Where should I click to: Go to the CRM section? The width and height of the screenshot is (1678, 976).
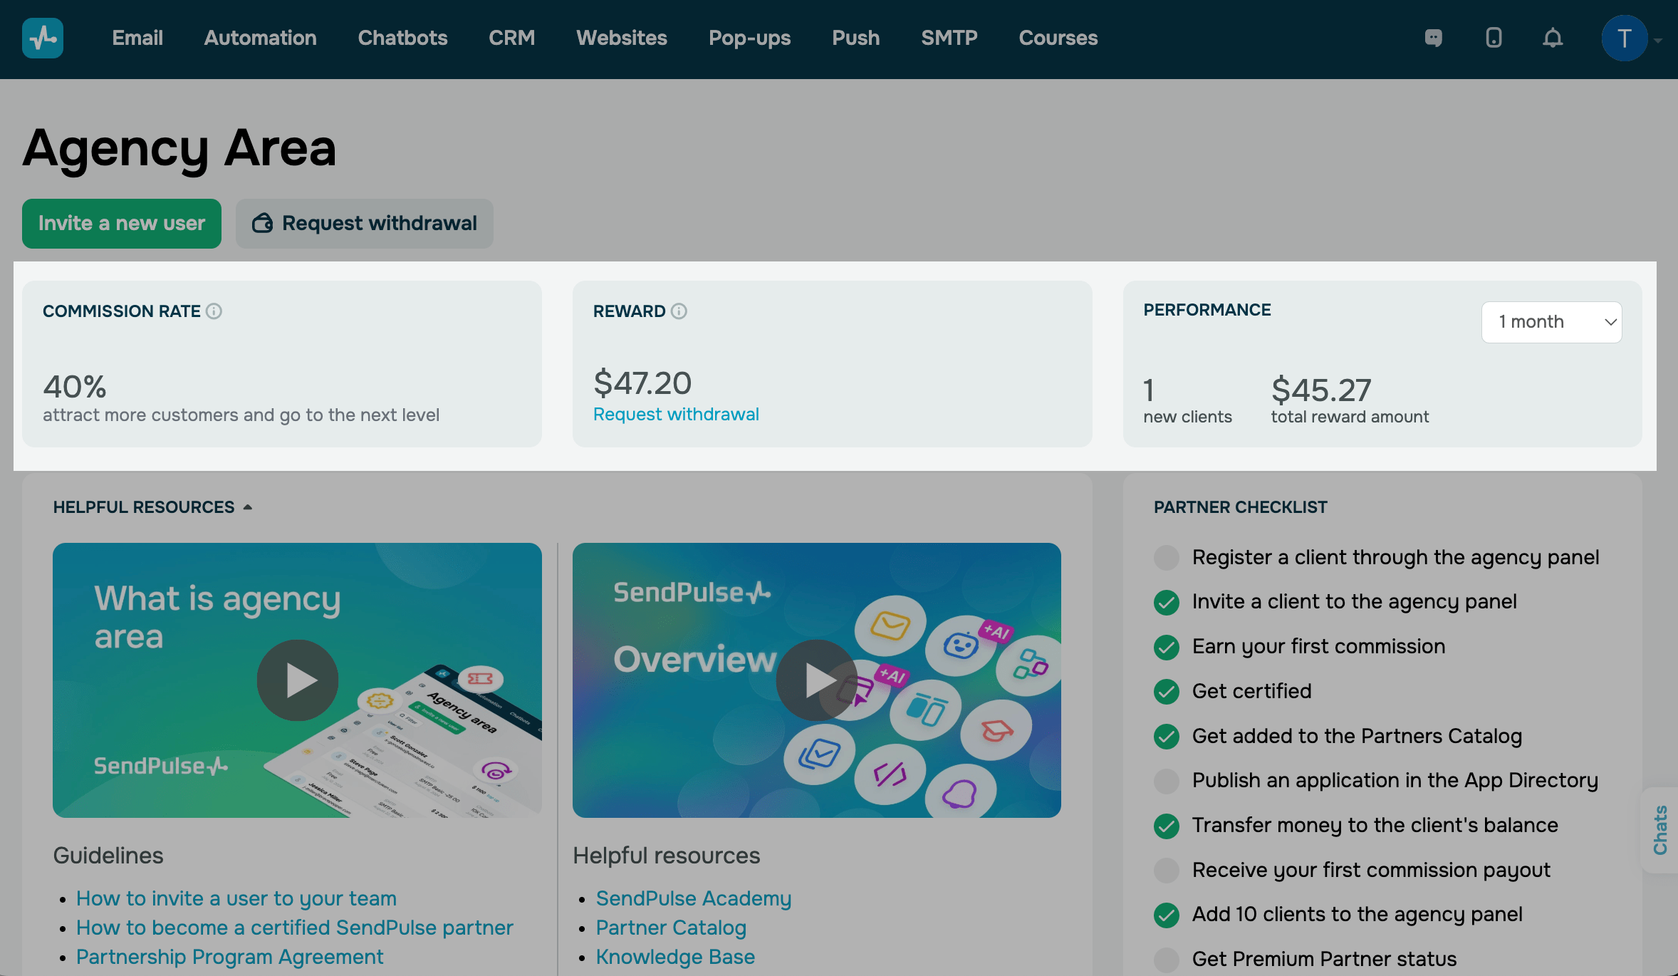coord(511,38)
